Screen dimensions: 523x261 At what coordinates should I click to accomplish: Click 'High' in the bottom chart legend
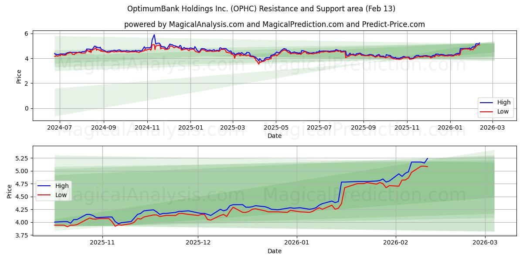point(62,186)
